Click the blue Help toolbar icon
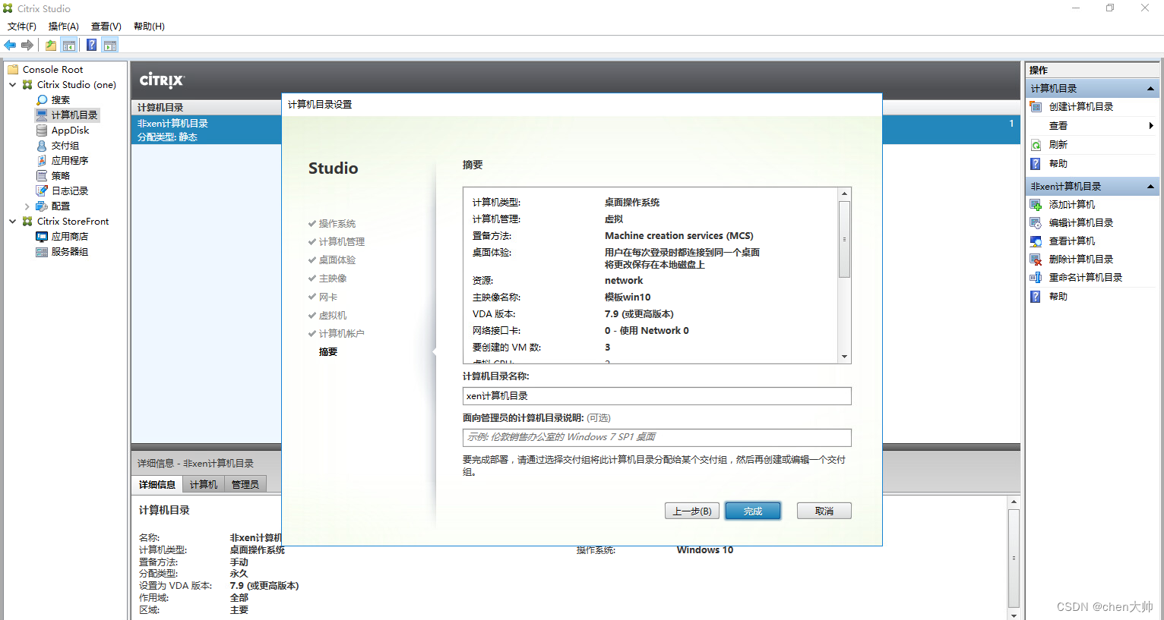 click(x=91, y=46)
